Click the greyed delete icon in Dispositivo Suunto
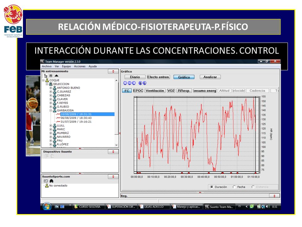The height and width of the screenshot is (227, 302). tap(47, 156)
